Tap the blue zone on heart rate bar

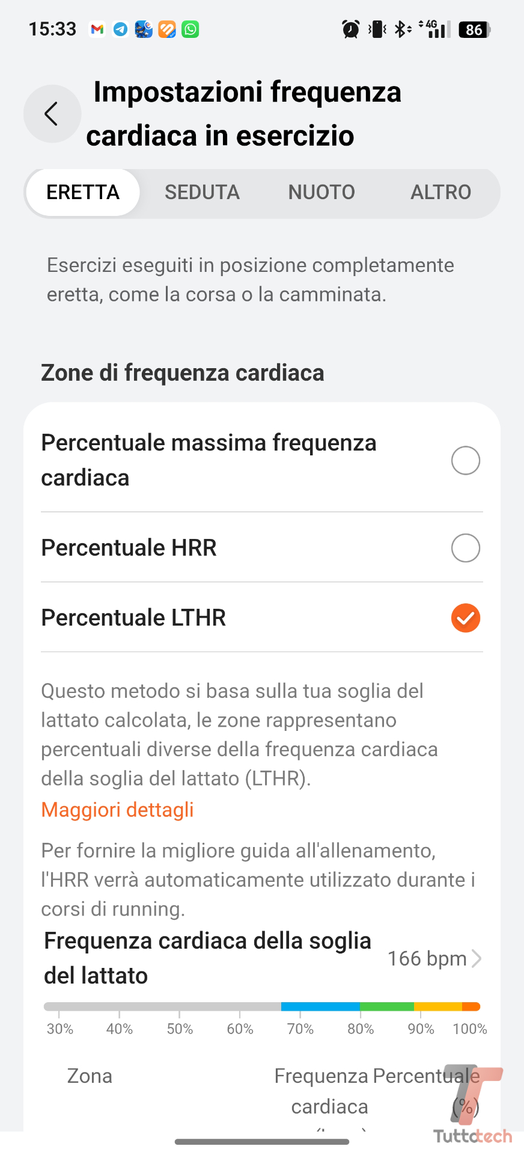click(320, 1006)
